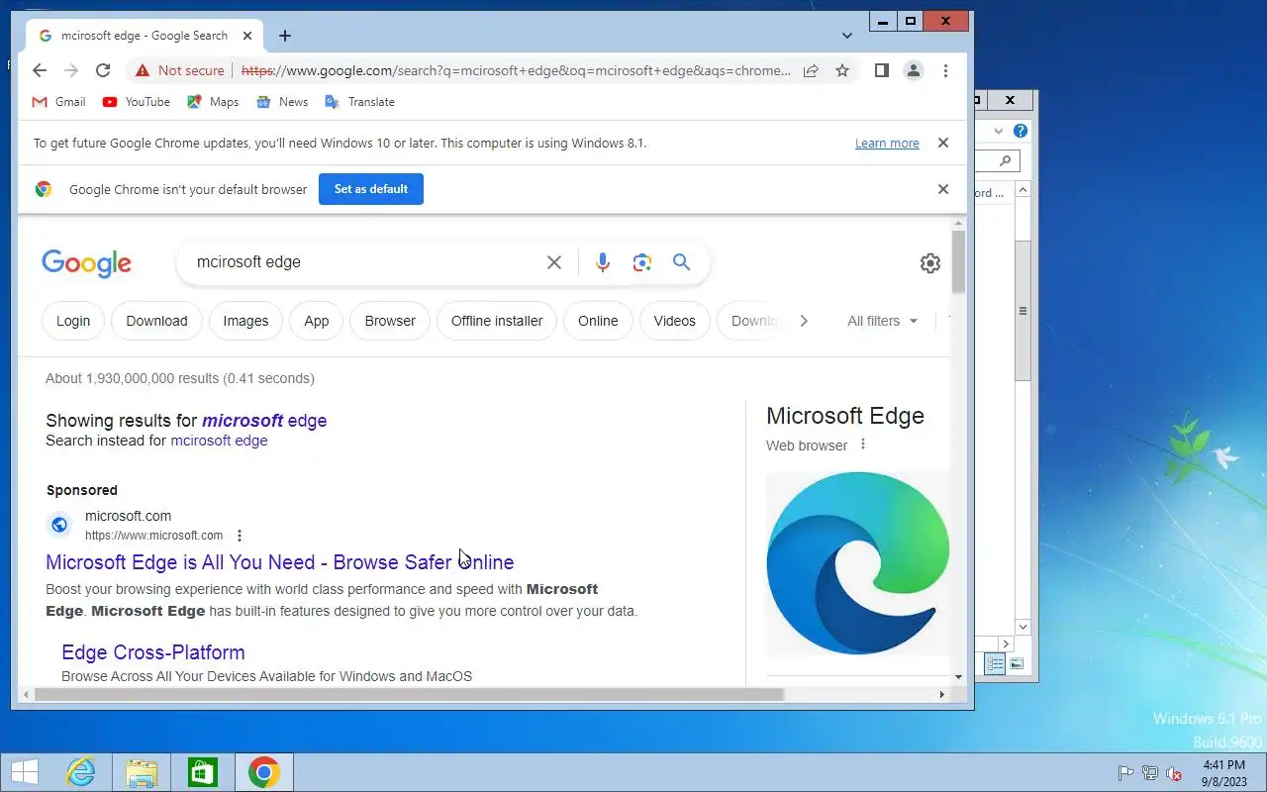1267x792 pixels.
Task: Filter results by Login chip
Action: click(x=73, y=321)
